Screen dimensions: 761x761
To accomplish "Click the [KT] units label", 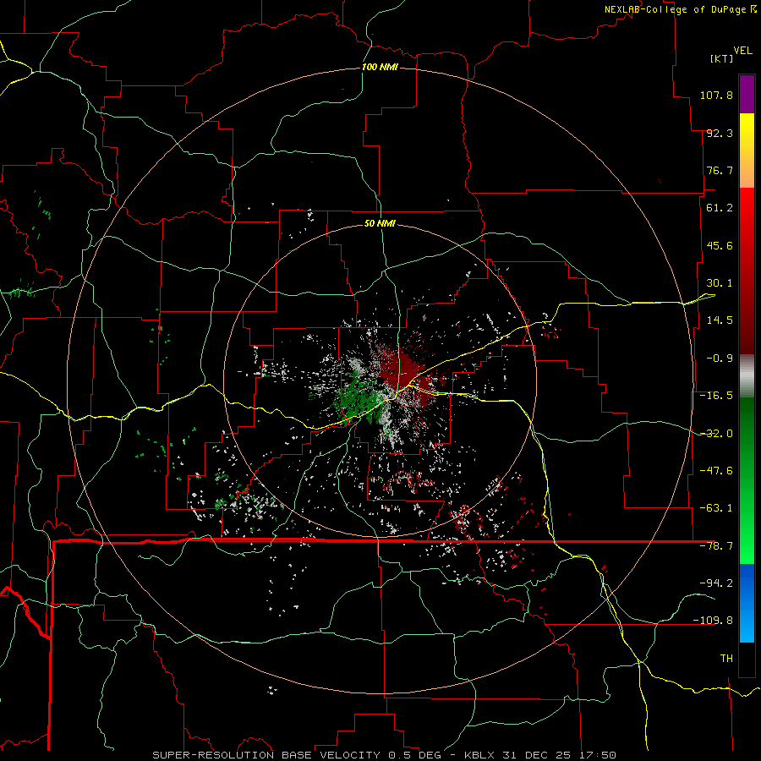I will (721, 58).
